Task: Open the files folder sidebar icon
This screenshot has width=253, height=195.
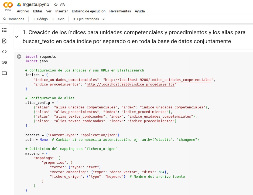Action: (4, 73)
